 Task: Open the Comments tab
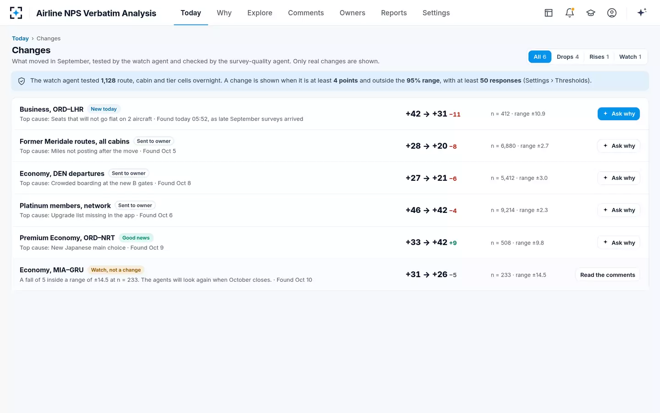306,13
